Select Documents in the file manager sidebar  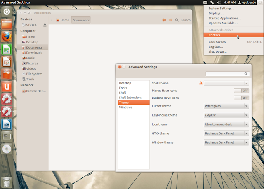(x=33, y=47)
